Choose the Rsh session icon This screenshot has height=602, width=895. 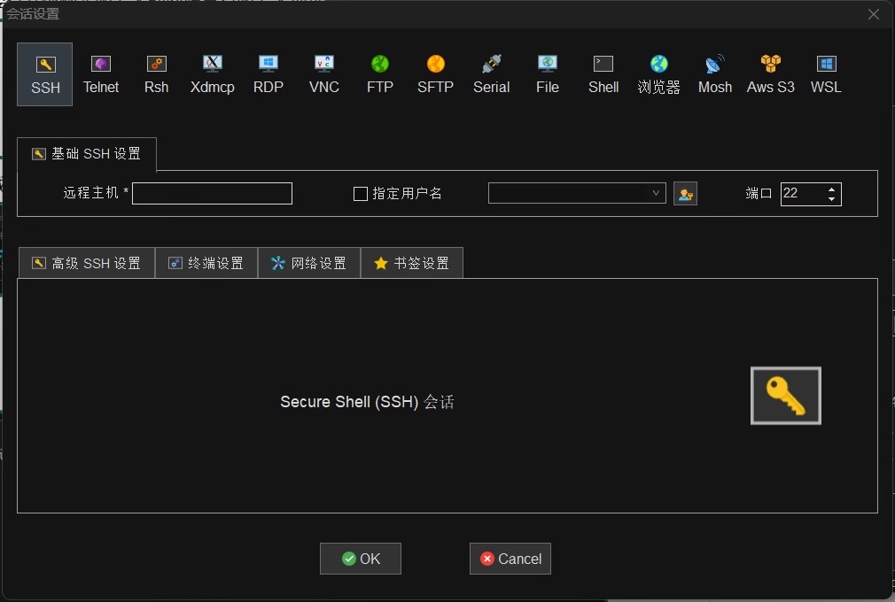pos(156,74)
